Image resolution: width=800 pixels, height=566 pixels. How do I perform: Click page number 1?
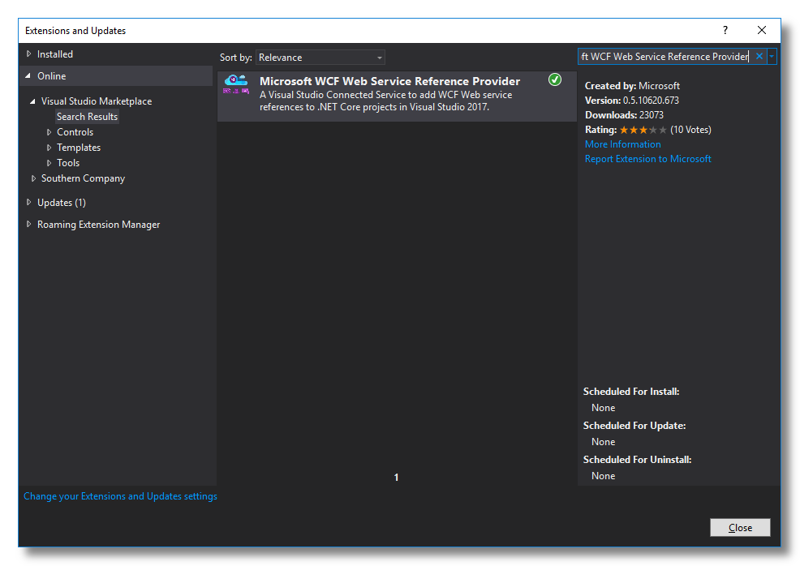[x=397, y=478]
